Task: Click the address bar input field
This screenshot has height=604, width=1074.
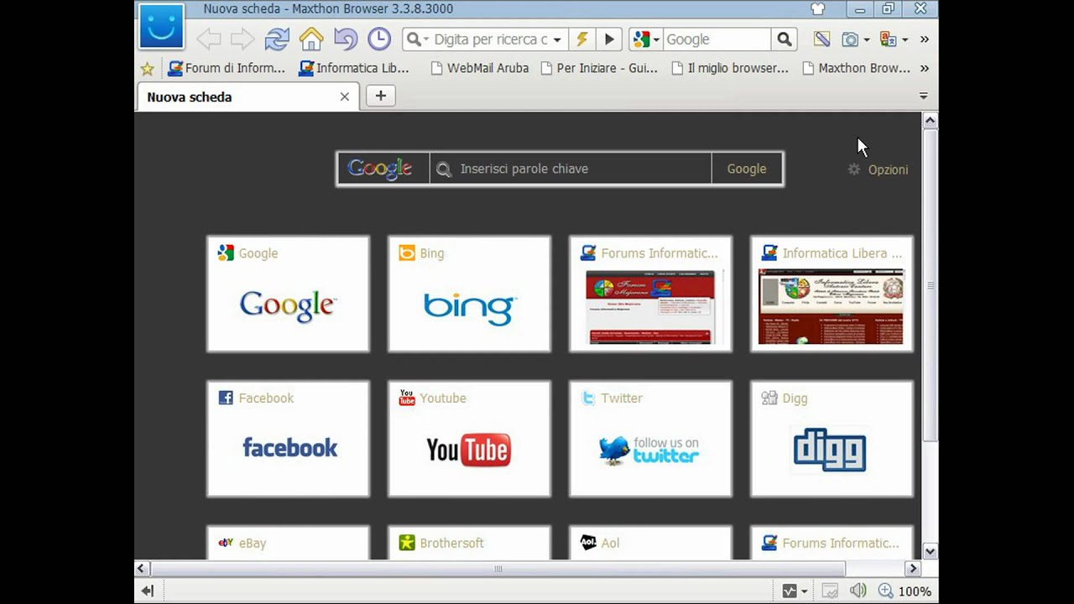Action: [x=490, y=39]
